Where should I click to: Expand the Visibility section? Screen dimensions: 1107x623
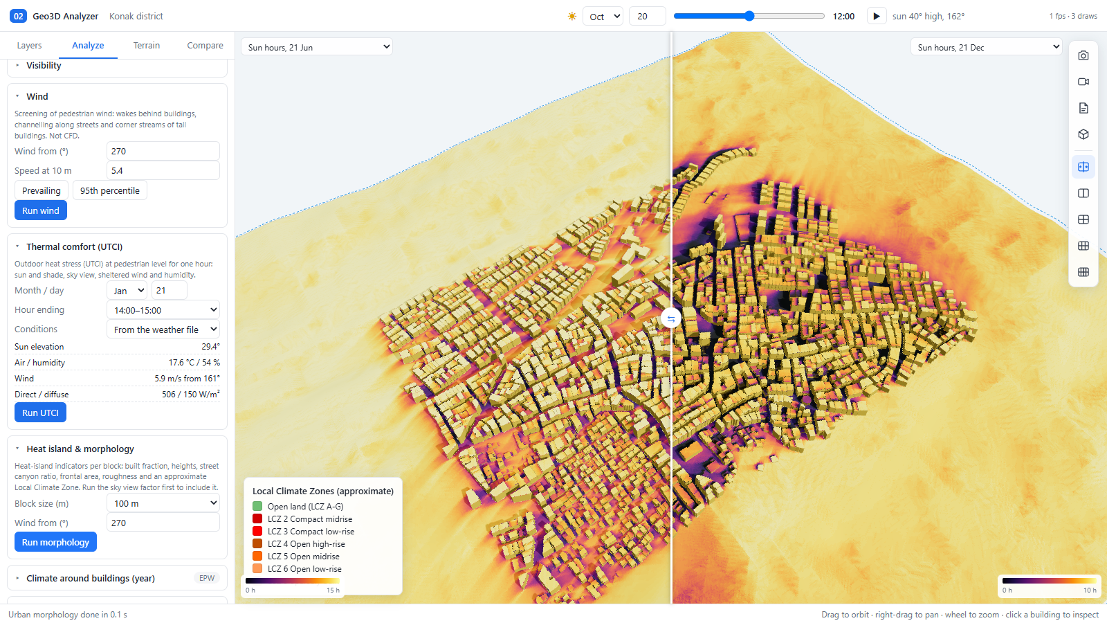pyautogui.click(x=117, y=66)
